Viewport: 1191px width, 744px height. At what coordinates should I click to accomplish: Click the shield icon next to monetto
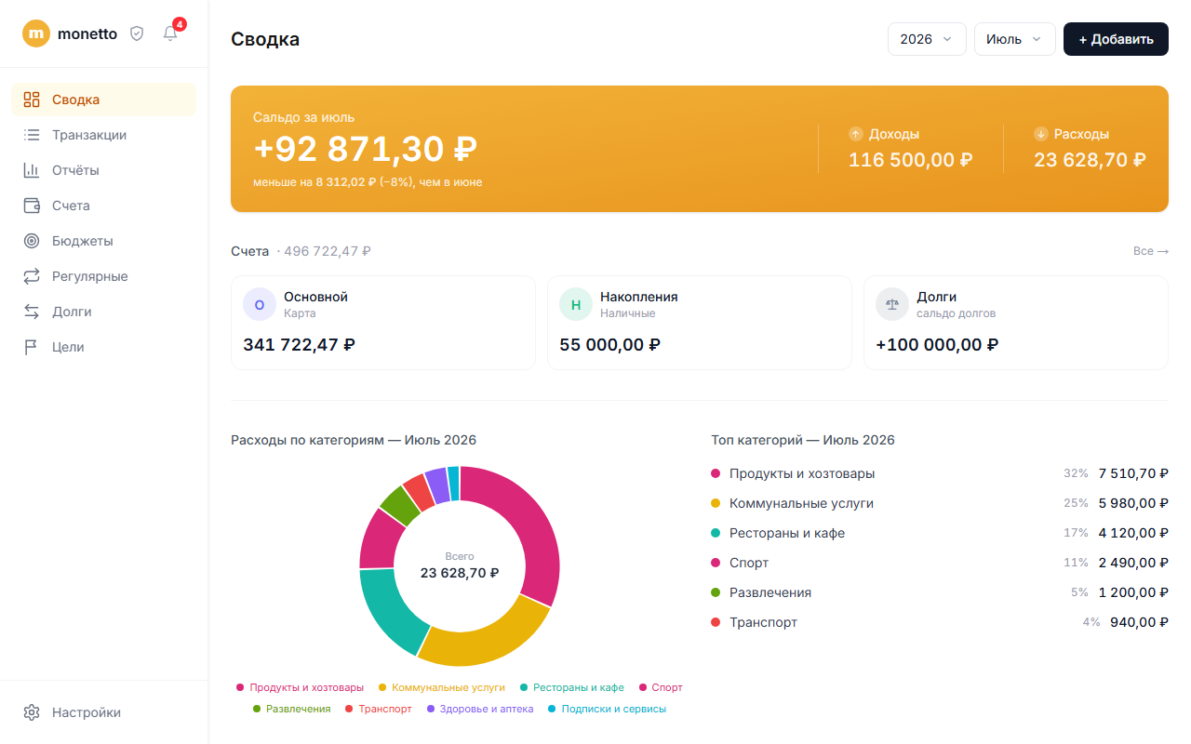137,33
